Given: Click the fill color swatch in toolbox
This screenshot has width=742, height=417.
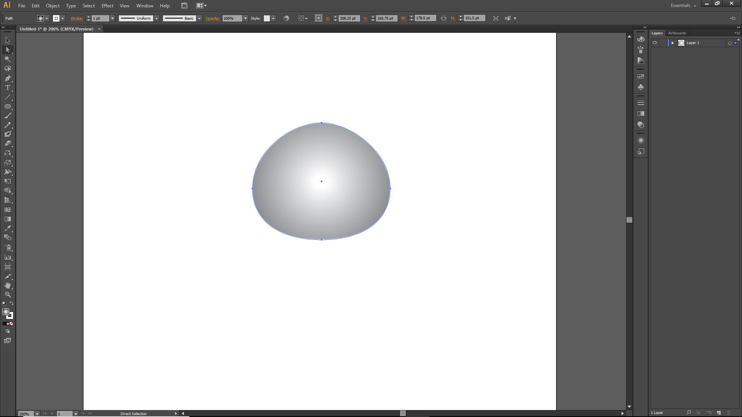Looking at the screenshot, I should click(x=6, y=312).
